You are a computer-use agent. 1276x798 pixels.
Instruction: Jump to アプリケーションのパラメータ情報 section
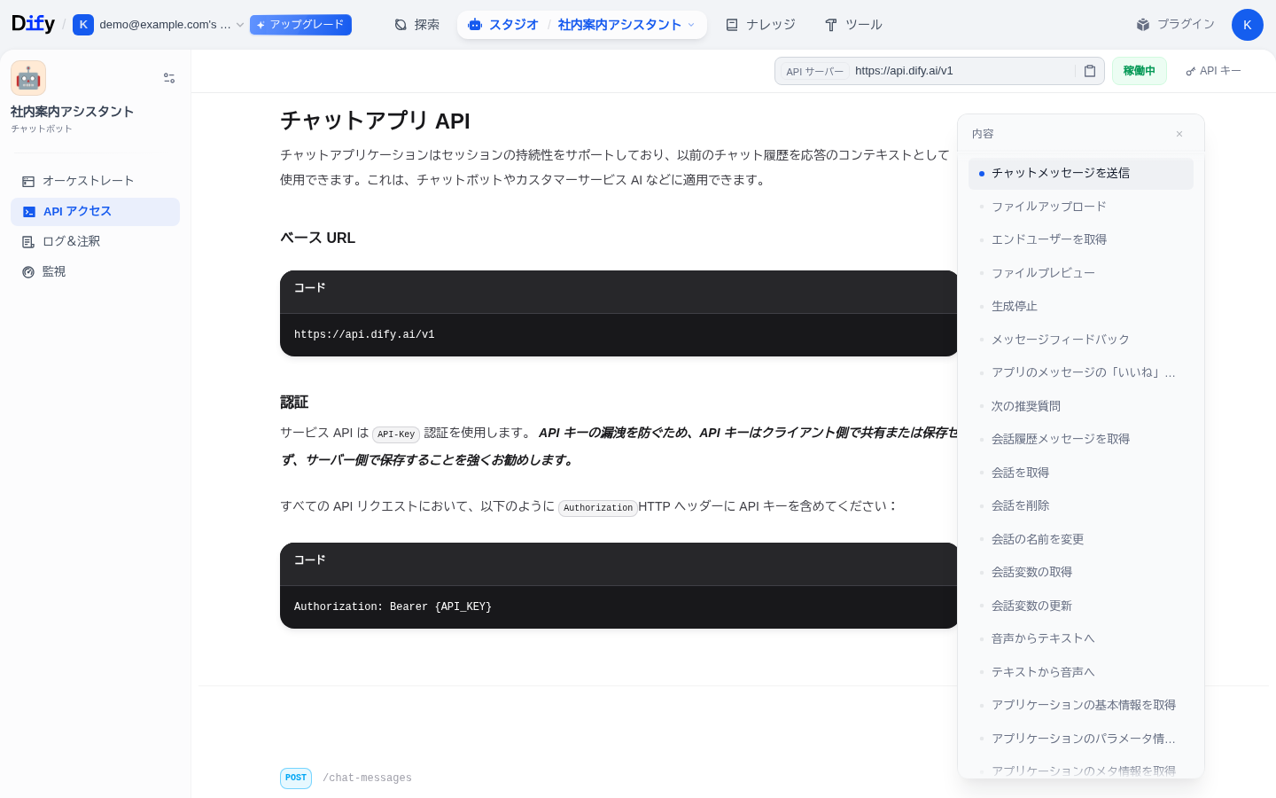click(1081, 739)
